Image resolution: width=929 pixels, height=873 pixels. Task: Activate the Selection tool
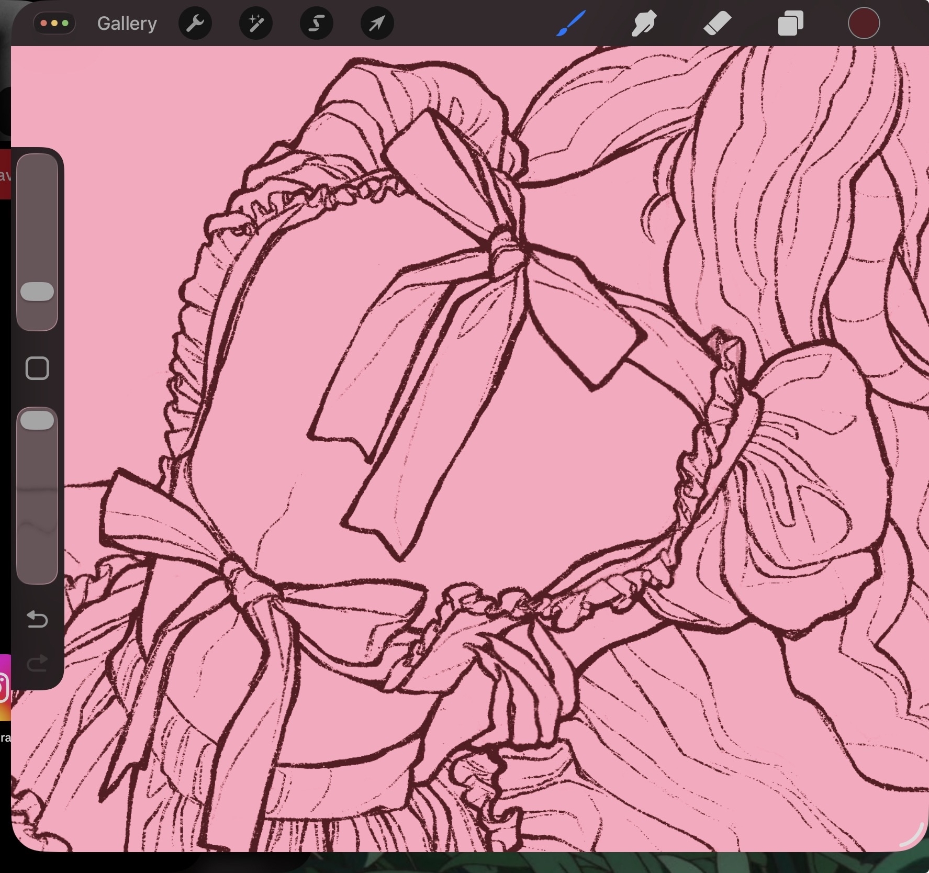[317, 24]
